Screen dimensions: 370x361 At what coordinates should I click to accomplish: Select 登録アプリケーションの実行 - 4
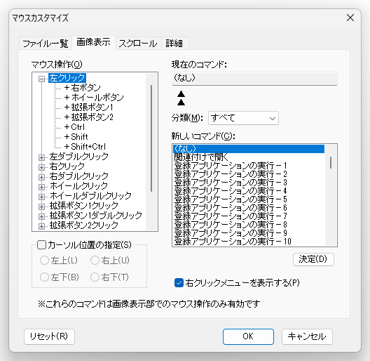tap(249, 191)
